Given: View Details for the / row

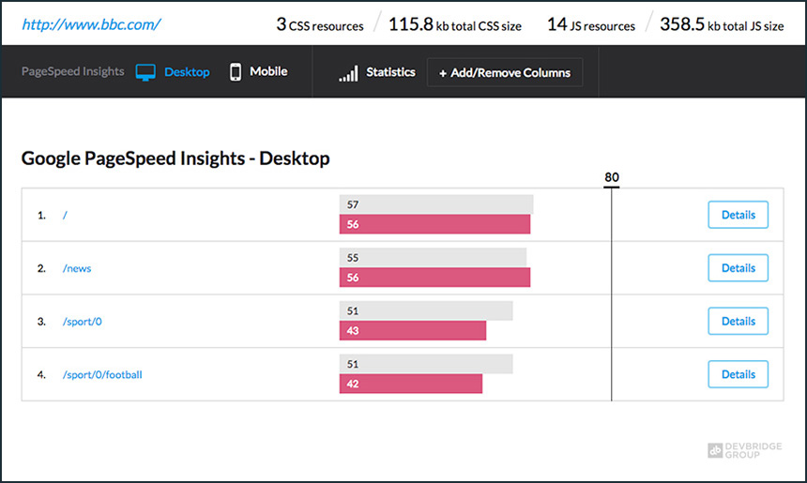Looking at the screenshot, I should [738, 215].
